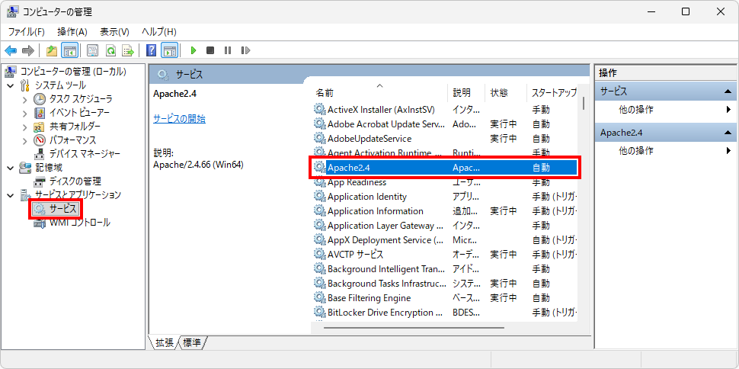Screen dimensions: 739x369
Task: Switch to the 標準 tab
Action: [194, 342]
